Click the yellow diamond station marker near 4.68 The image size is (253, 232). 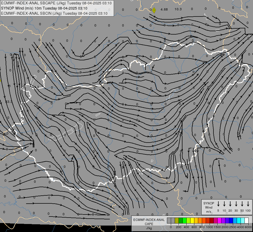(x=154, y=10)
